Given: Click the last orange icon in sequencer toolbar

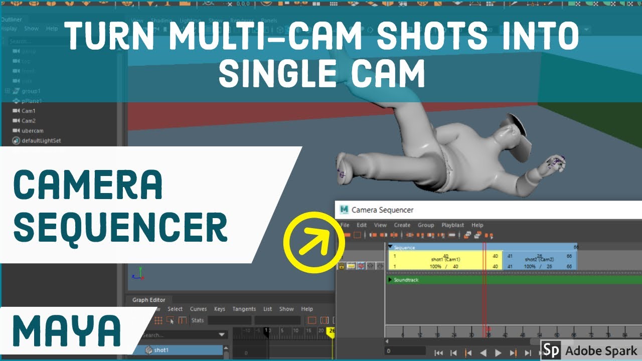Looking at the screenshot, I should click(489, 235).
